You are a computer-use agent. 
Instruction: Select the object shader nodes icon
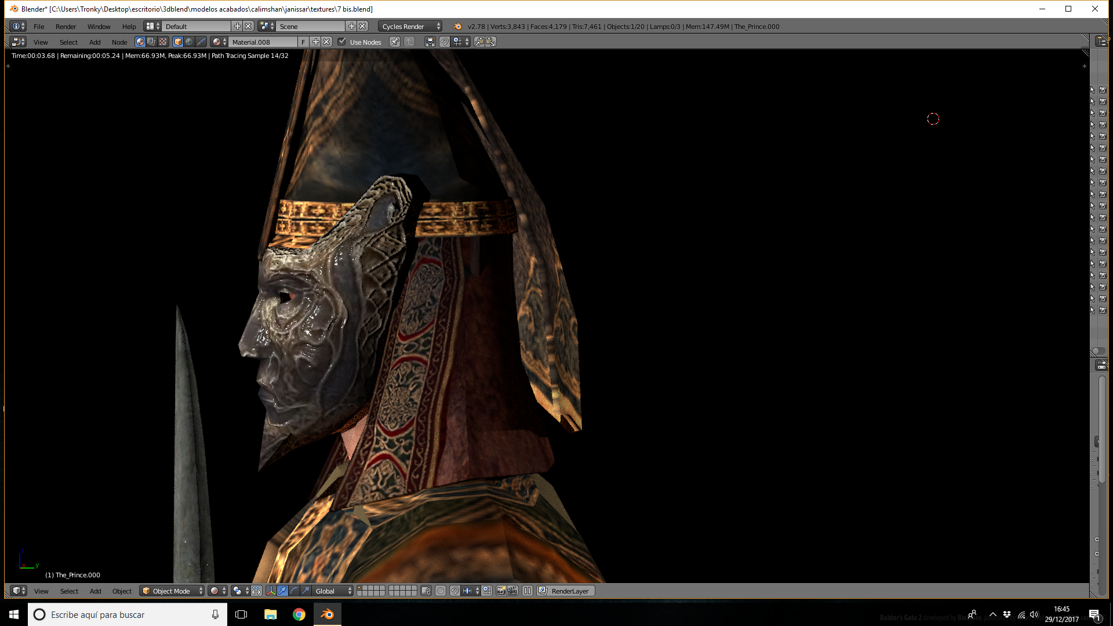tap(178, 42)
